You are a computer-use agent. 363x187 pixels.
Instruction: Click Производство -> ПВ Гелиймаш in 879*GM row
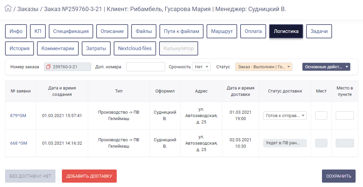(x=119, y=115)
